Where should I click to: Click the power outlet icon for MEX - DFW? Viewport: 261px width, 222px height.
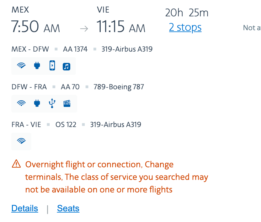37,65
